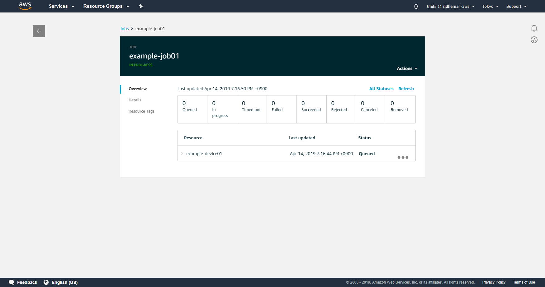Select the Overview tab
Image resolution: width=545 pixels, height=287 pixels.
click(x=138, y=89)
